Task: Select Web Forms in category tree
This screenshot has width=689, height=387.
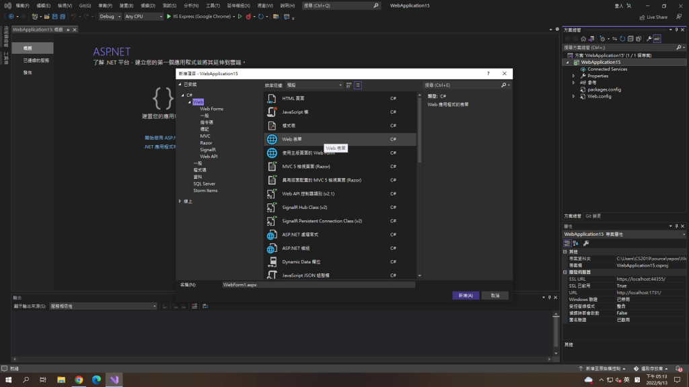Action: [211, 109]
